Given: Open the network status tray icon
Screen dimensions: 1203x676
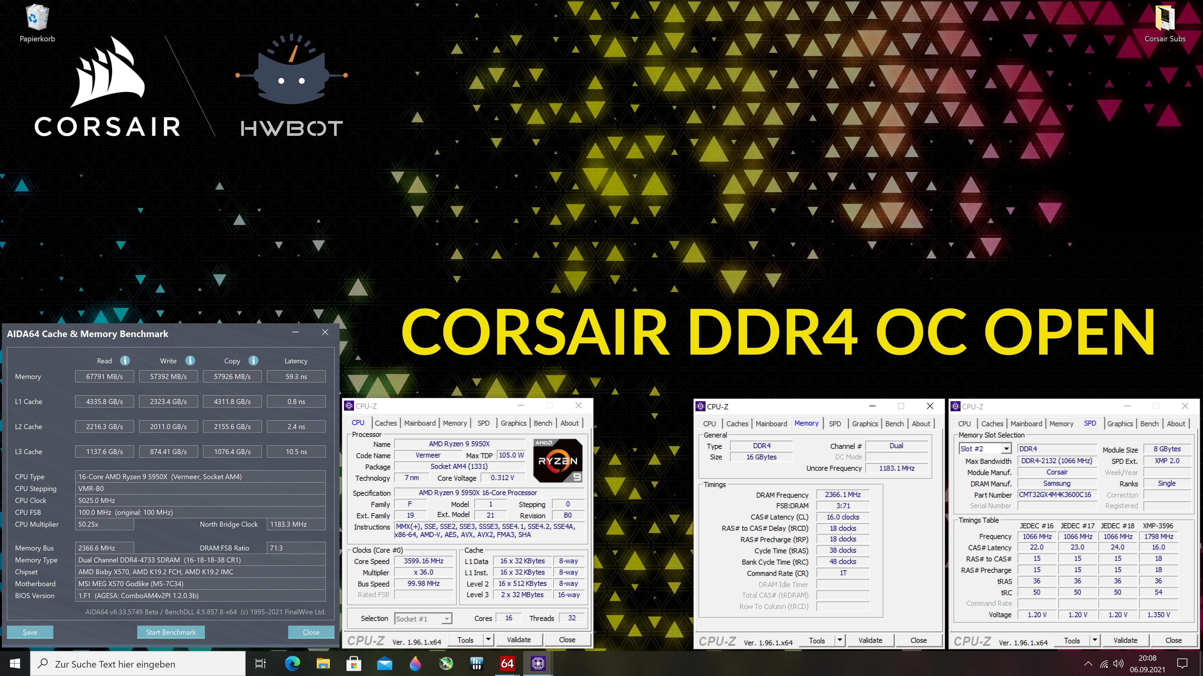Looking at the screenshot, I should [x=1104, y=663].
